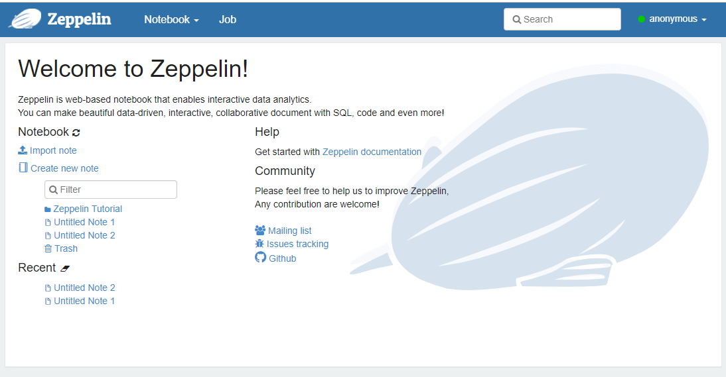
Task: Click the bug icon beside Issues tracking
Action: 259,243
